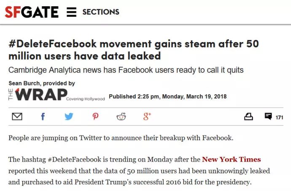Click author name Sean Burch
The width and height of the screenshot is (291, 191).
coord(24,83)
